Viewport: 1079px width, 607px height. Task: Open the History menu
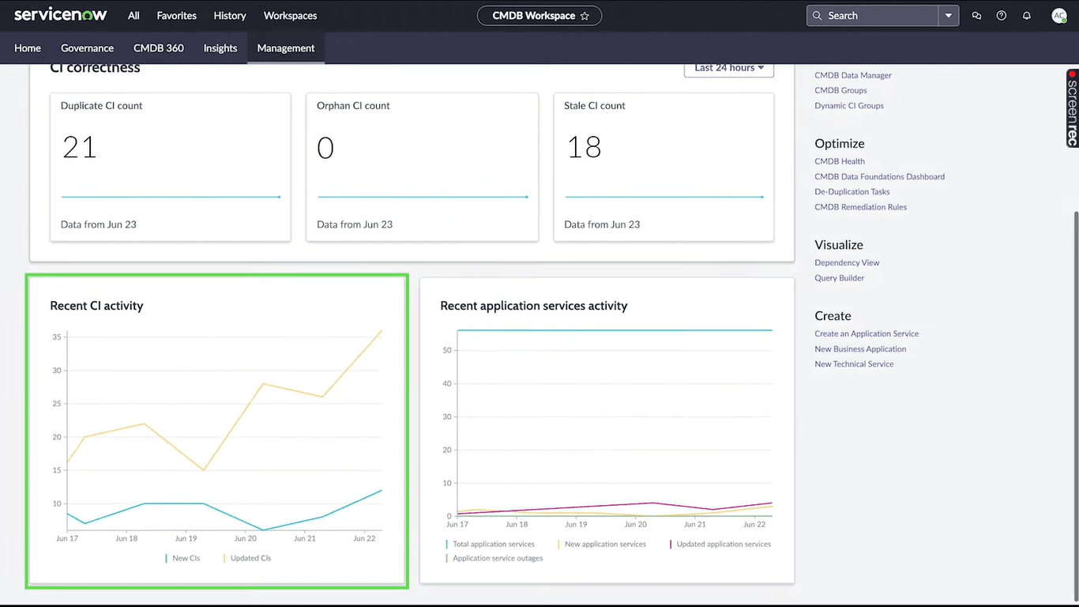(x=229, y=15)
